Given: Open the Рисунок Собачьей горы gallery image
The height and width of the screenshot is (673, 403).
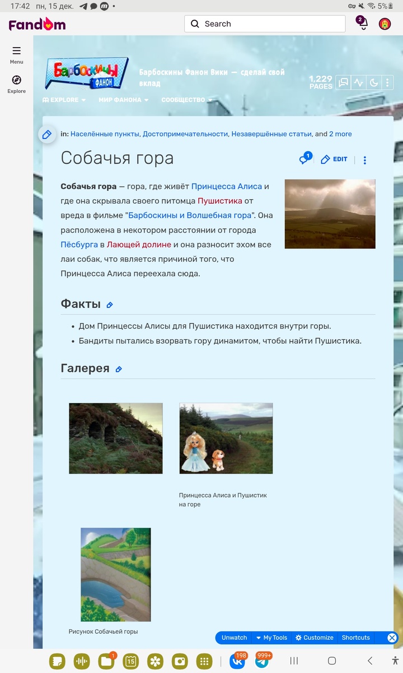Looking at the screenshot, I should point(116,574).
